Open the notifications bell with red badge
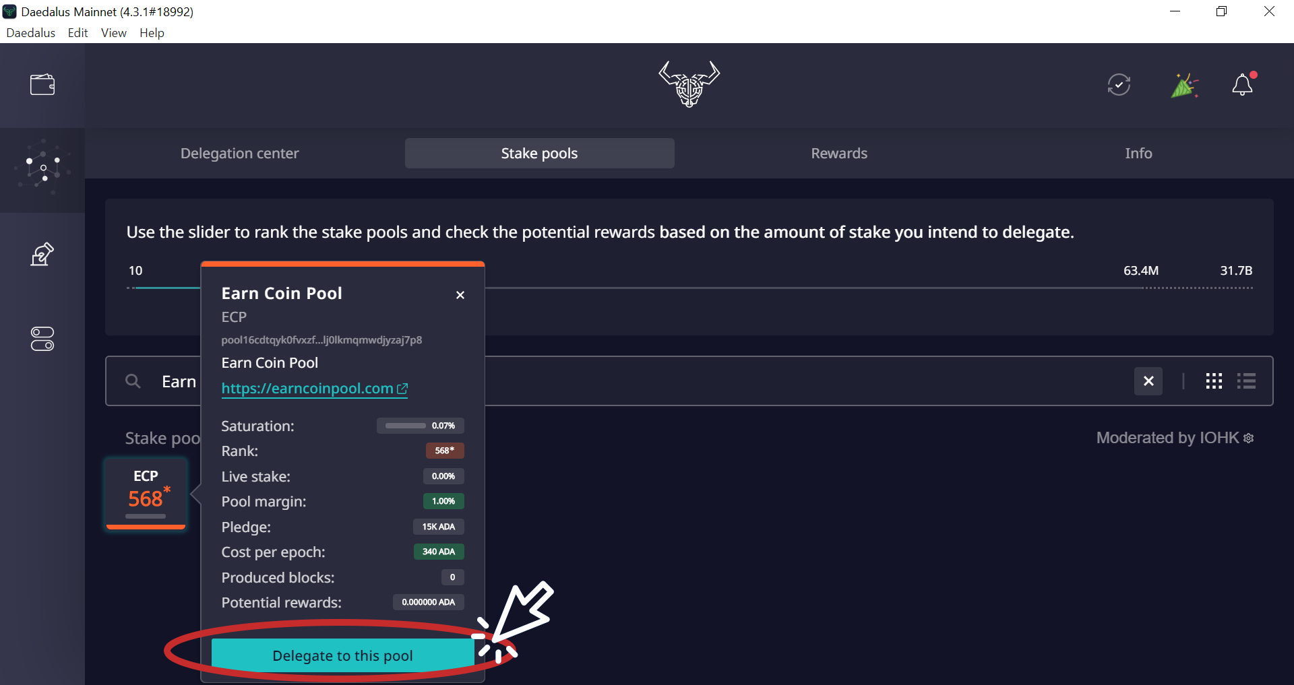The height and width of the screenshot is (685, 1294). (1243, 85)
